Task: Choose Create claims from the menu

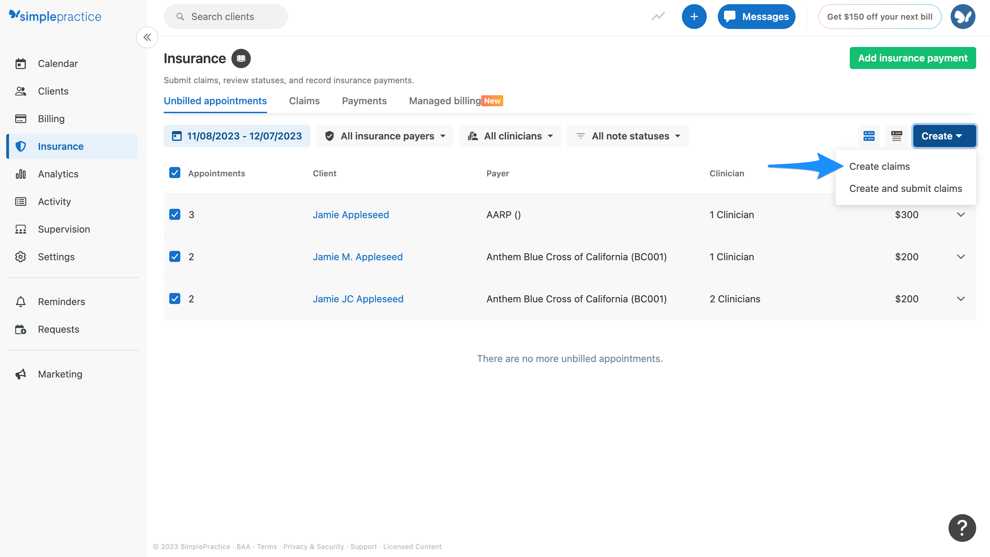Action: (879, 167)
